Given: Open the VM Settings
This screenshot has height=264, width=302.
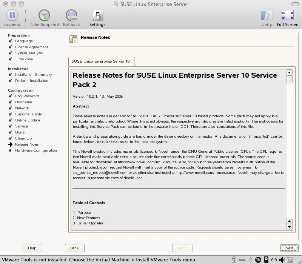Looking at the screenshot, I should 97,18.
